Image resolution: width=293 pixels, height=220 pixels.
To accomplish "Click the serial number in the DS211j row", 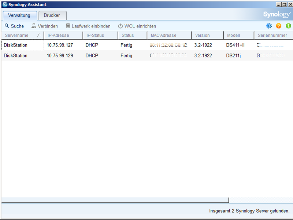I will (271, 56).
